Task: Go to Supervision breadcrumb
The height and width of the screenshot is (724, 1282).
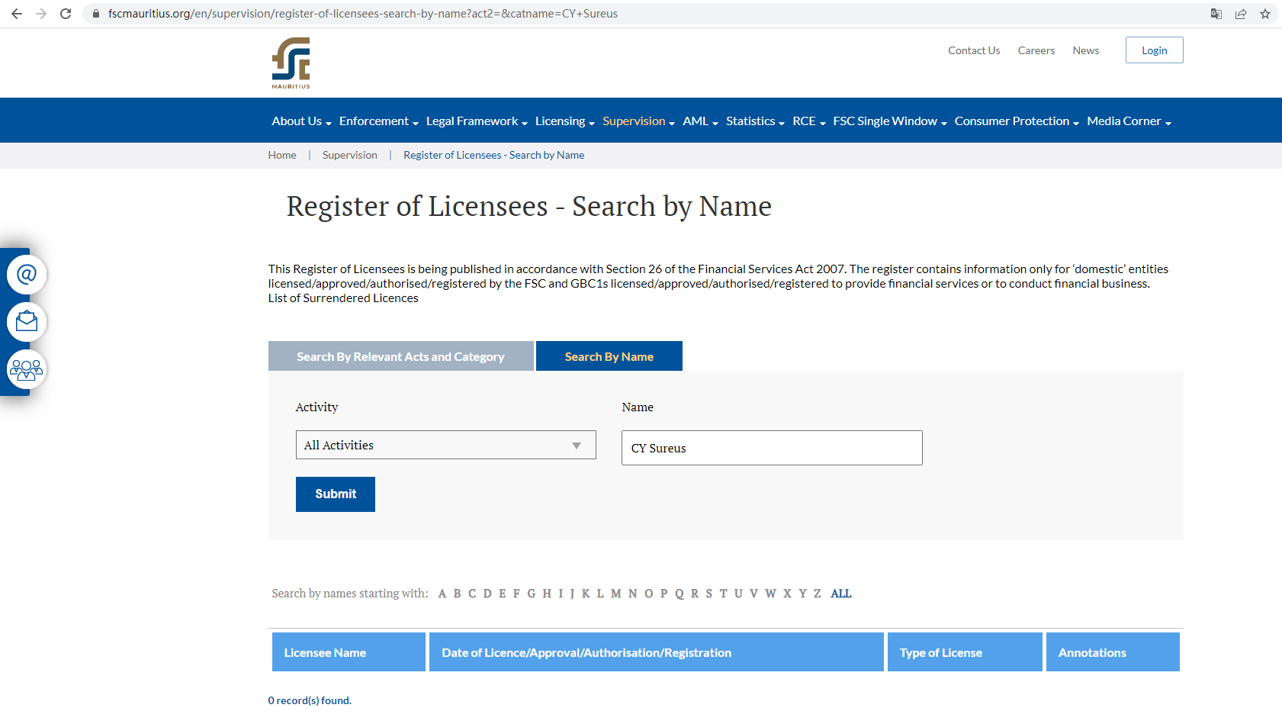Action: 350,155
